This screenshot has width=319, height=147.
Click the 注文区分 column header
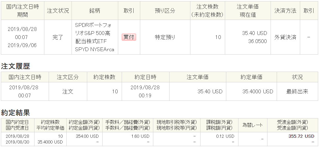(x=68, y=77)
